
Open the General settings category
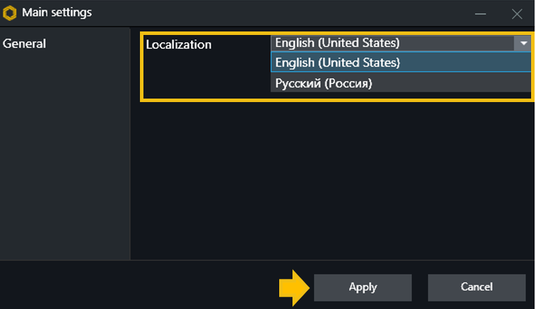24,44
